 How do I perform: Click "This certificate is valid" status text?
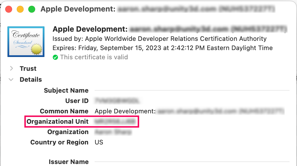[x=94, y=57]
